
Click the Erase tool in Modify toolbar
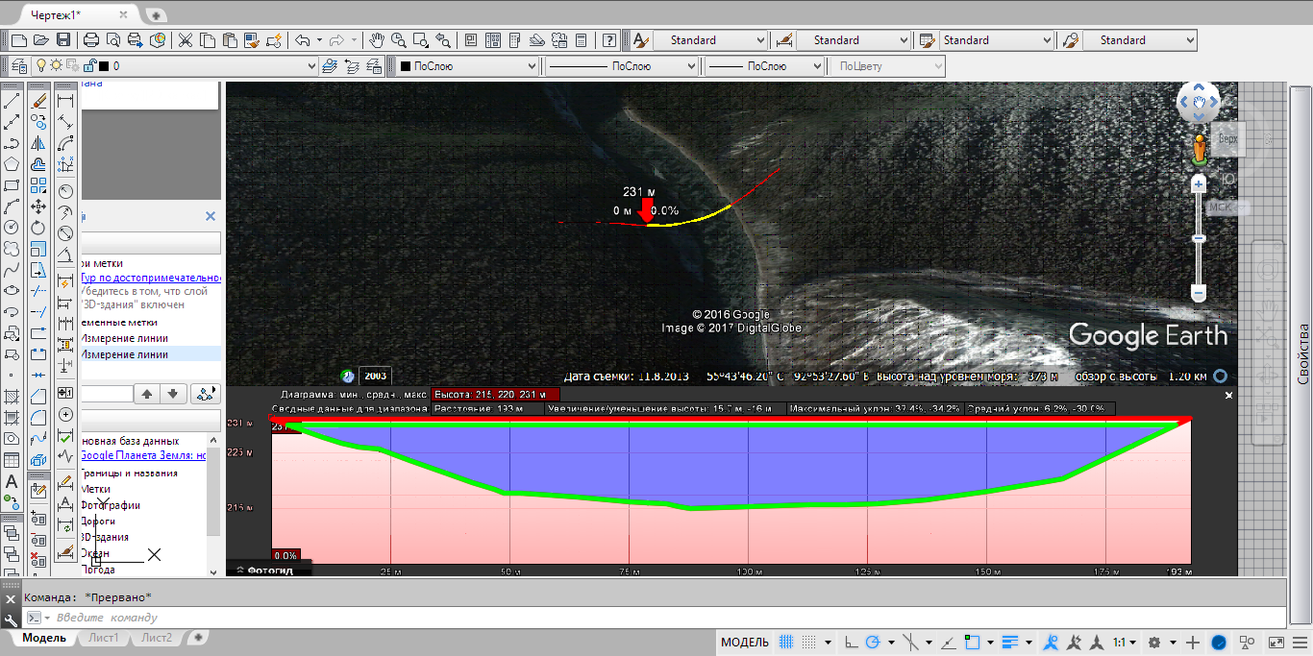click(38, 100)
